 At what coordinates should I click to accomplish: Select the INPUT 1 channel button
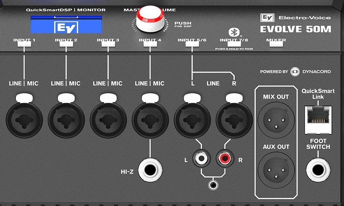24,44
